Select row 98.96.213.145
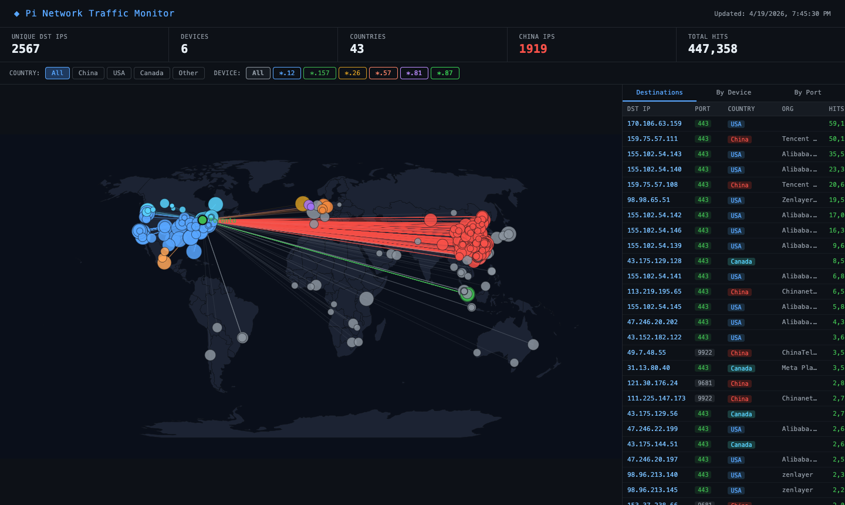Screen dimensions: 845x505 click(734, 490)
